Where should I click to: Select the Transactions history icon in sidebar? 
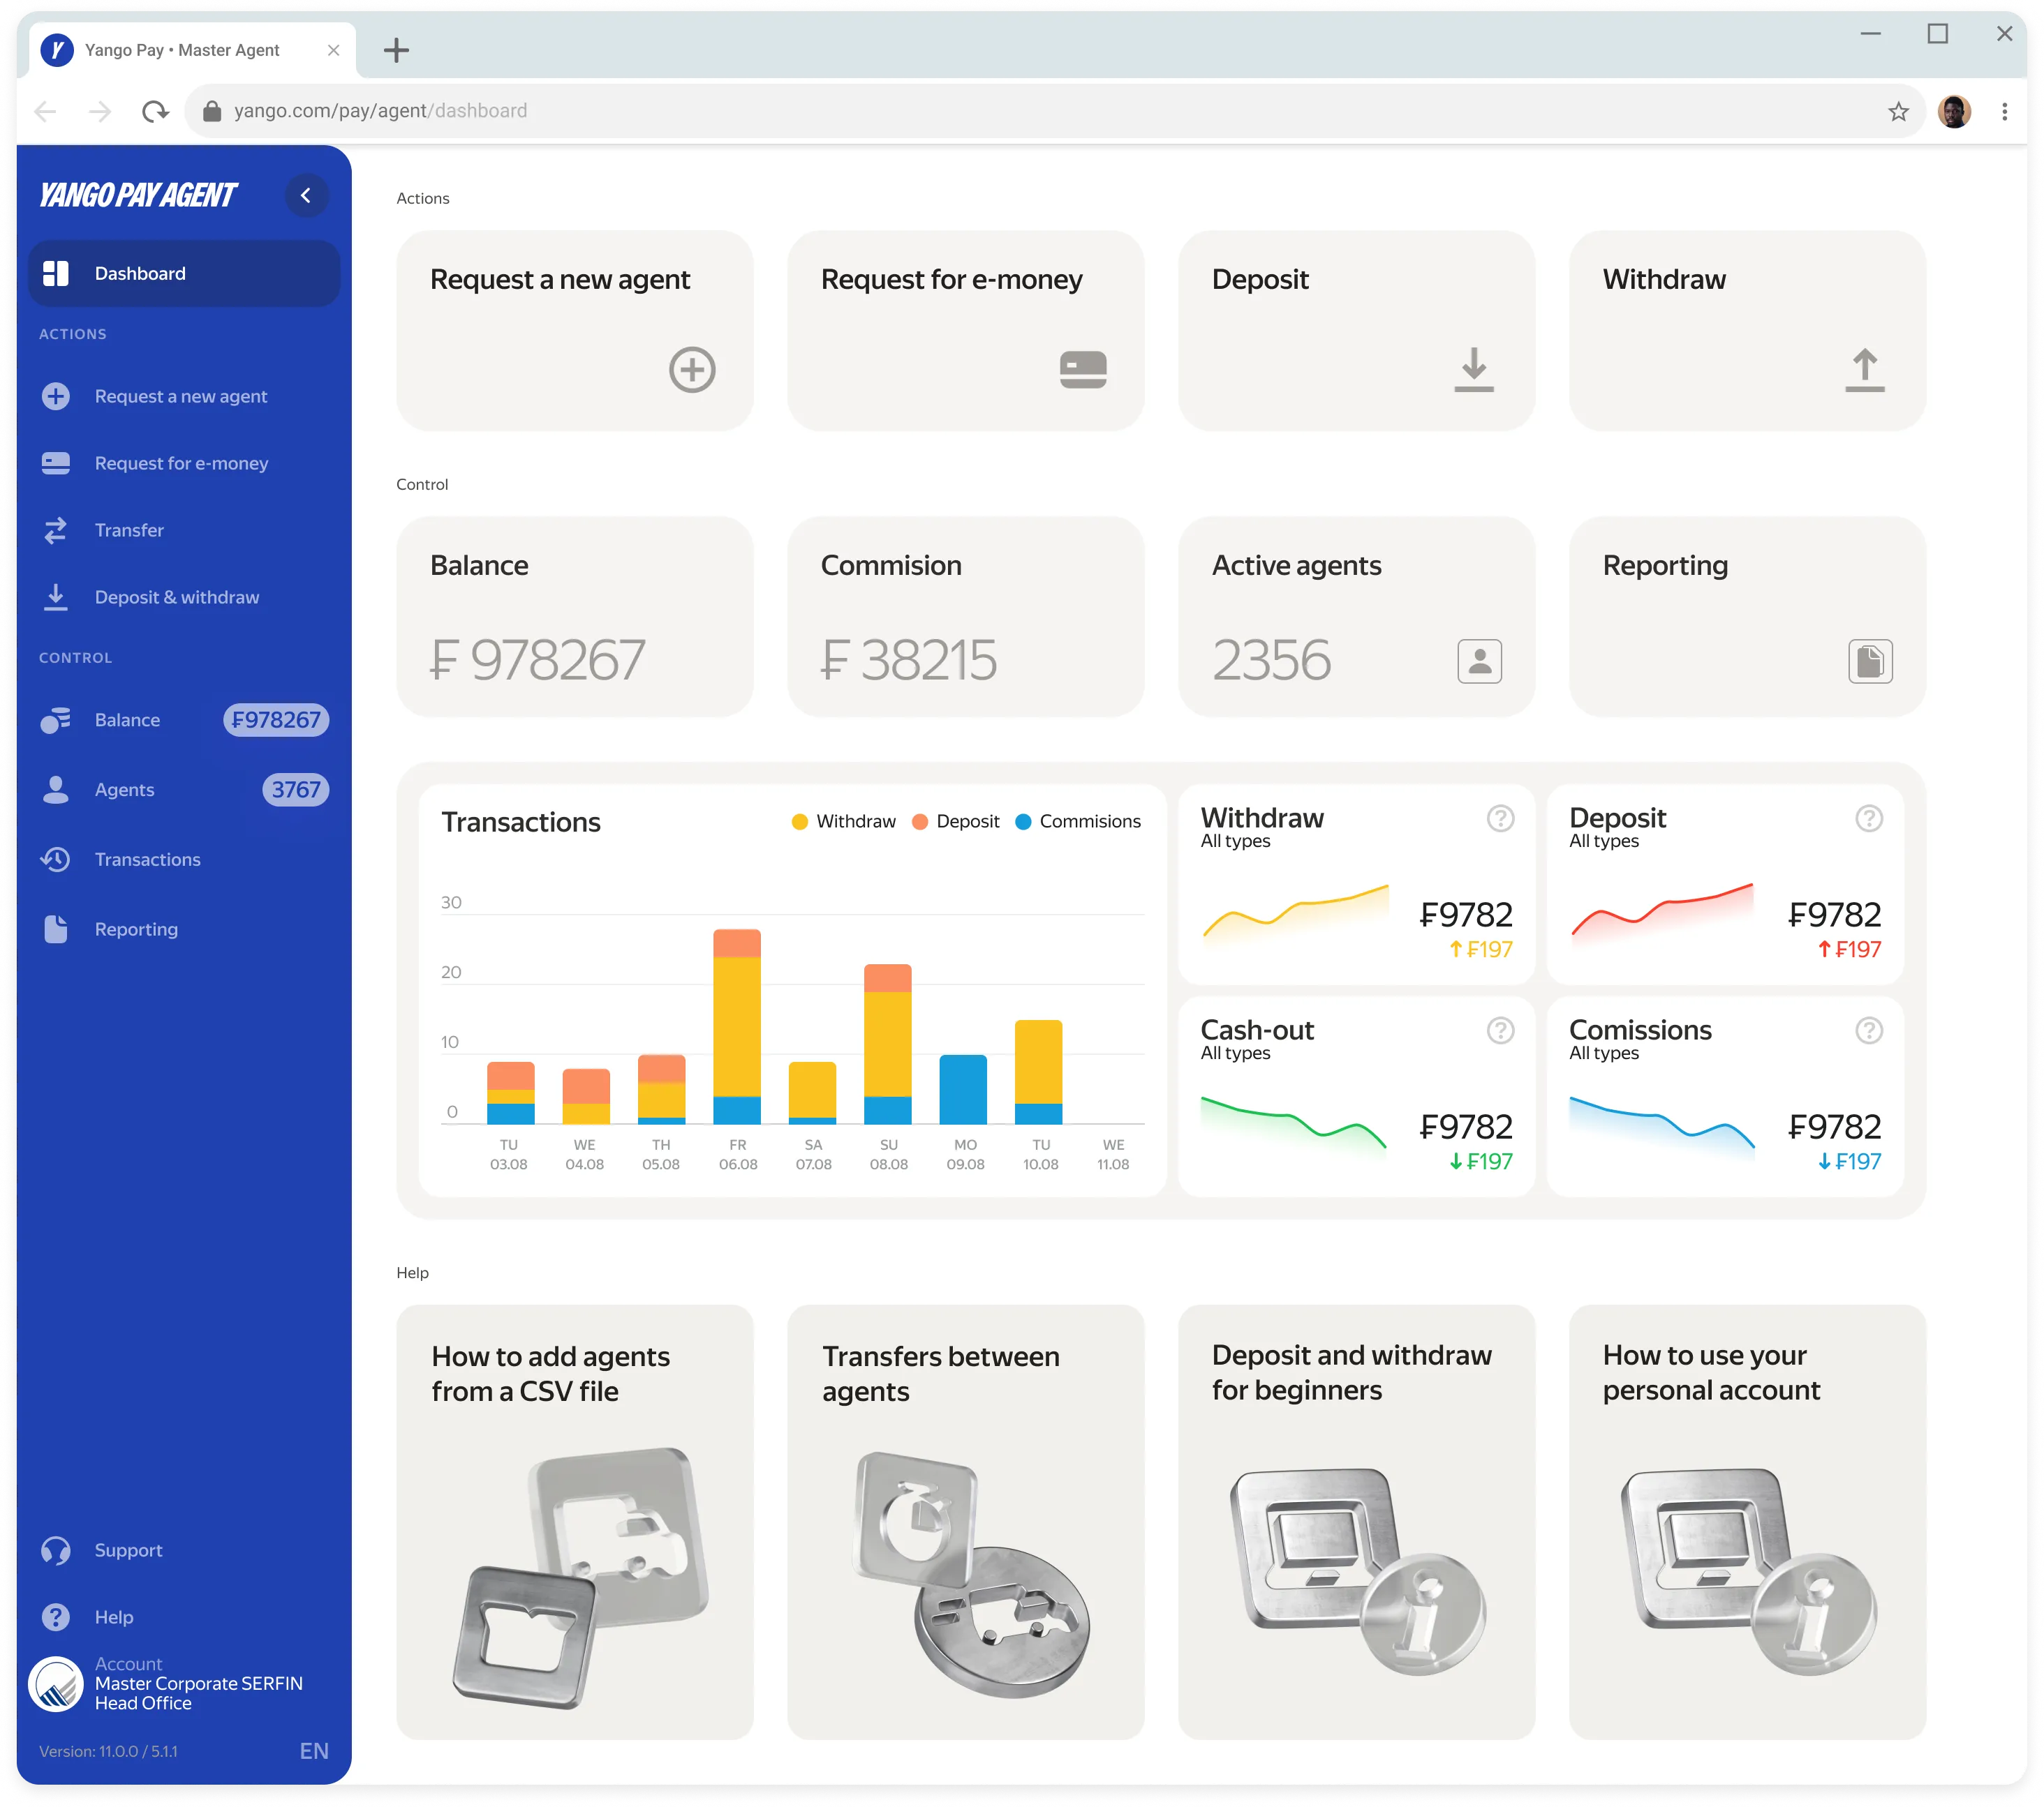coord(56,860)
